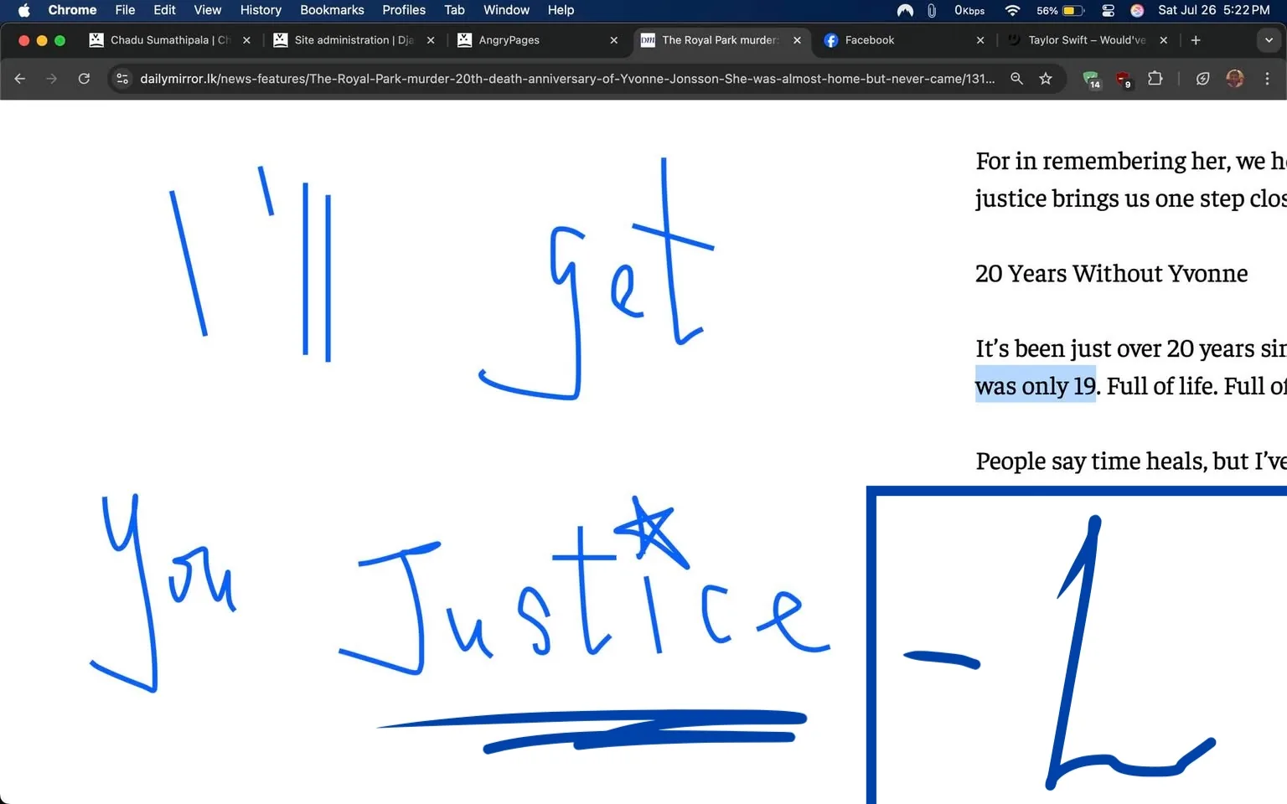Open the Chrome extensions puzzle icon
Screen dimensions: 1287x804
click(x=1155, y=79)
